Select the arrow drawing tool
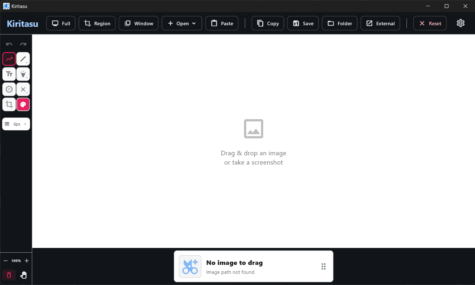Screen dimensions: 475x285 click(9, 59)
